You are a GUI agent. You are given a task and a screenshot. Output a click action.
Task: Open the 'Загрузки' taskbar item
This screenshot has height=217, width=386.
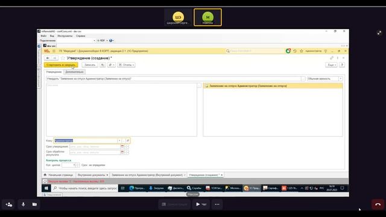157,188
